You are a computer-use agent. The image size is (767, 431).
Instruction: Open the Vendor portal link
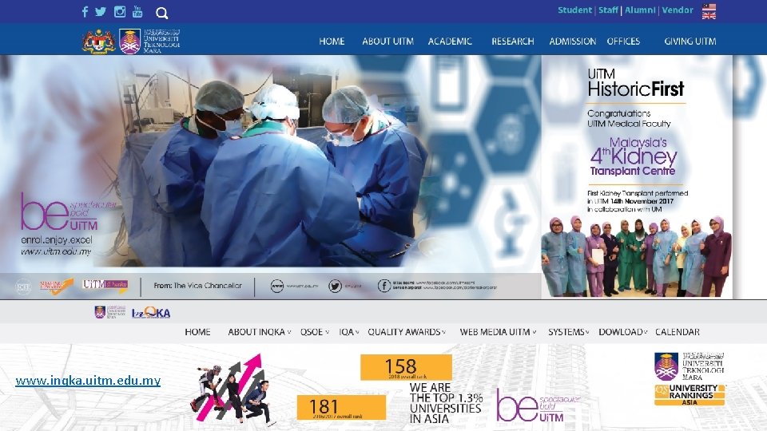(678, 10)
